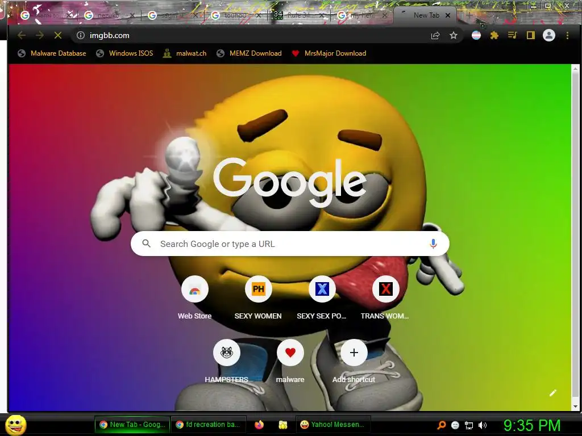View site information icon beside imgbb.com
The width and height of the screenshot is (582, 436).
click(x=81, y=35)
